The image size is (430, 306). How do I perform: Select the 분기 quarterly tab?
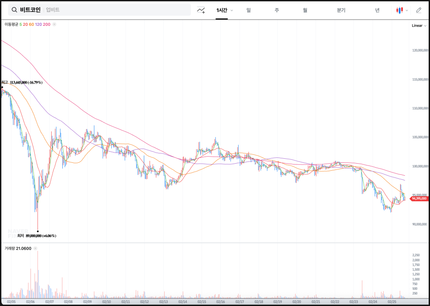pyautogui.click(x=341, y=10)
